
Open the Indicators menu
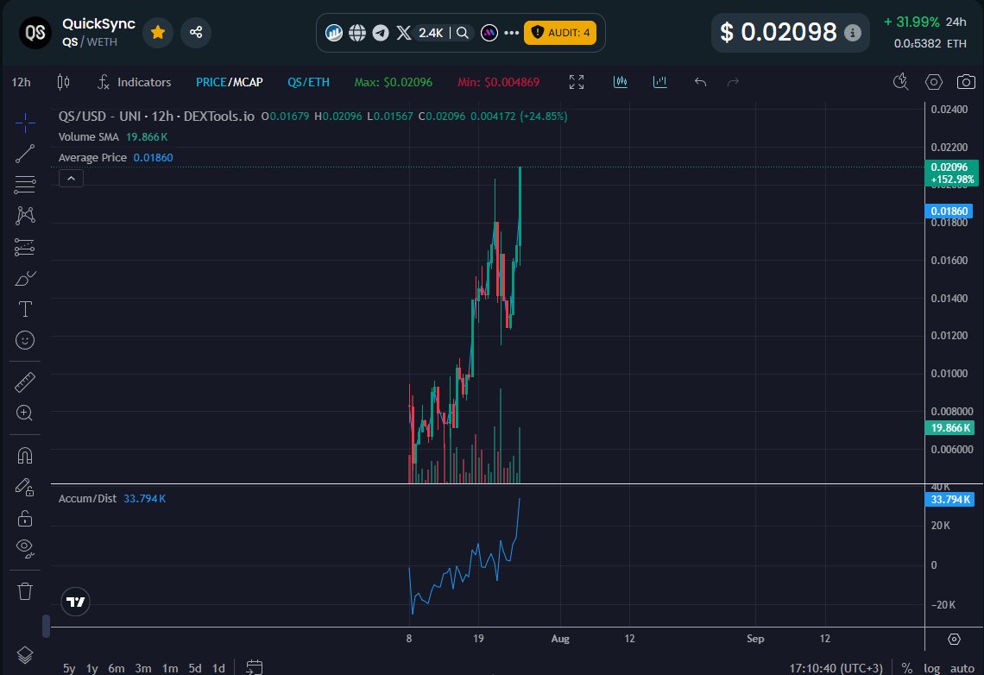135,82
